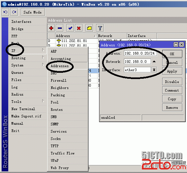The width and height of the screenshot is (187, 173).
Task: Expand the Tools submenu
Action: [27, 102]
